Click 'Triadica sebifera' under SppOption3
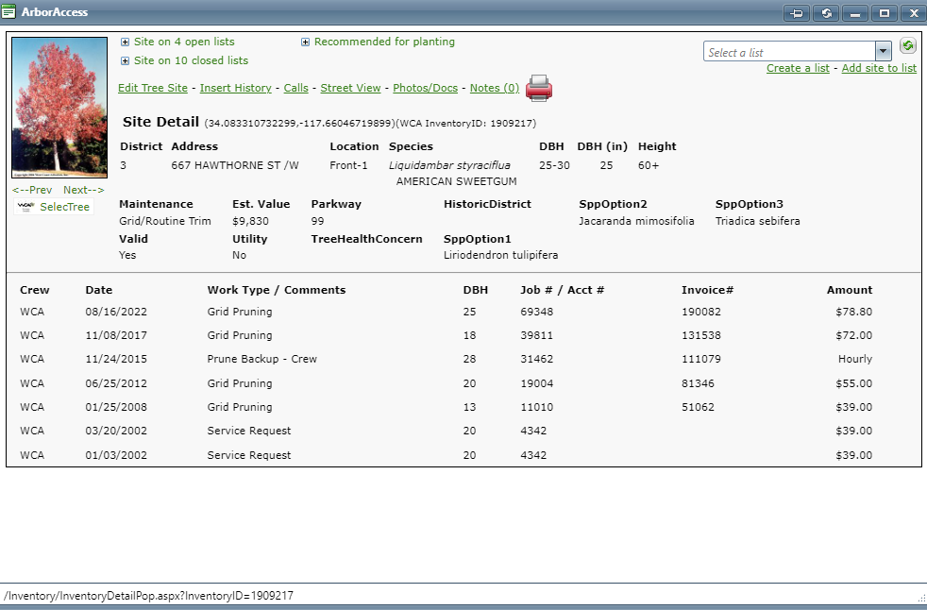The height and width of the screenshot is (610, 927). [757, 221]
